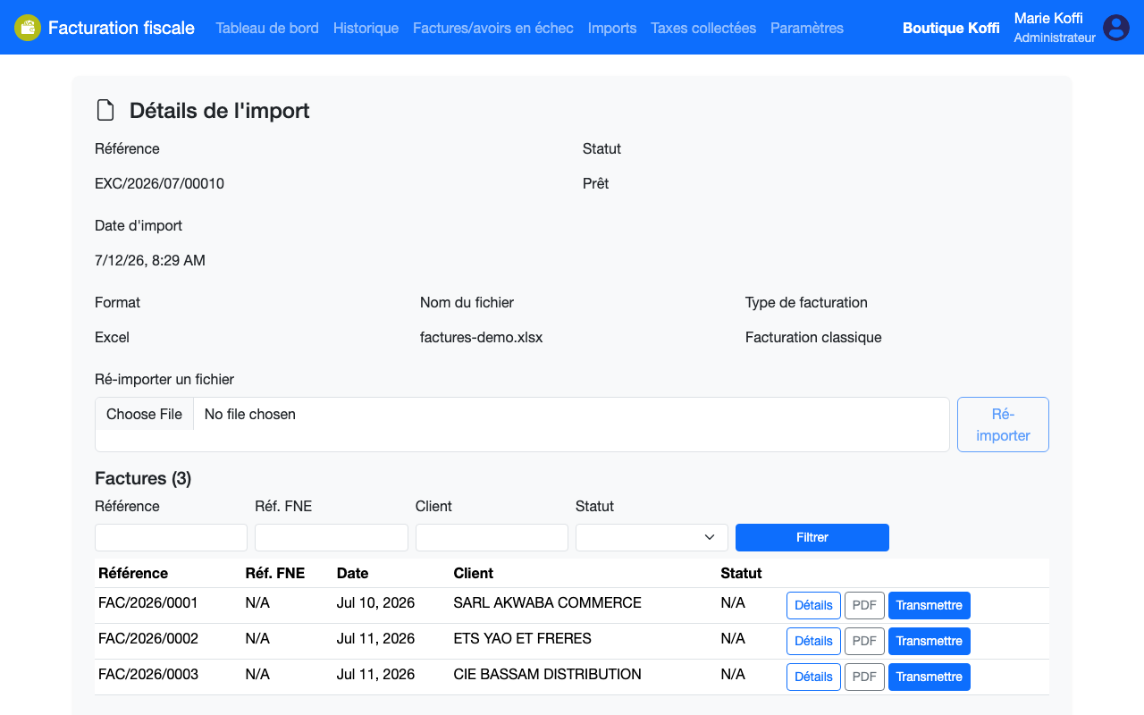Open Taxes collectées page
Image resolution: width=1144 pixels, height=715 pixels.
703,28
